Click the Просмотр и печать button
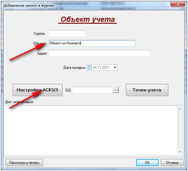This screenshot has height=171, width=188. coord(24,163)
